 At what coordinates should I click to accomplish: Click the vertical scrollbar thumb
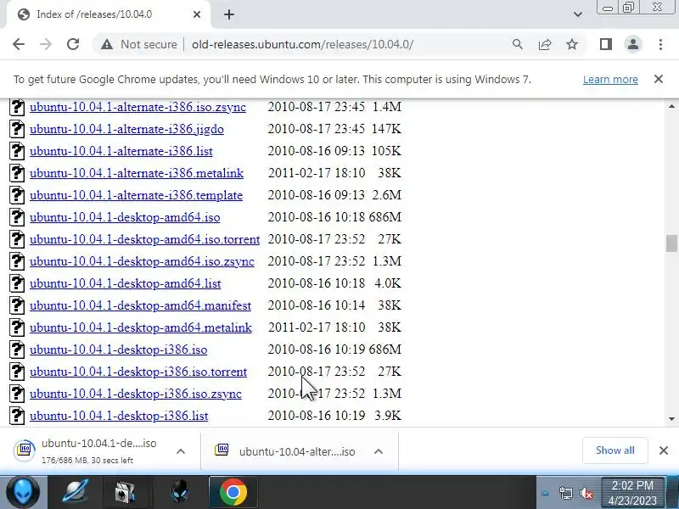(671, 243)
